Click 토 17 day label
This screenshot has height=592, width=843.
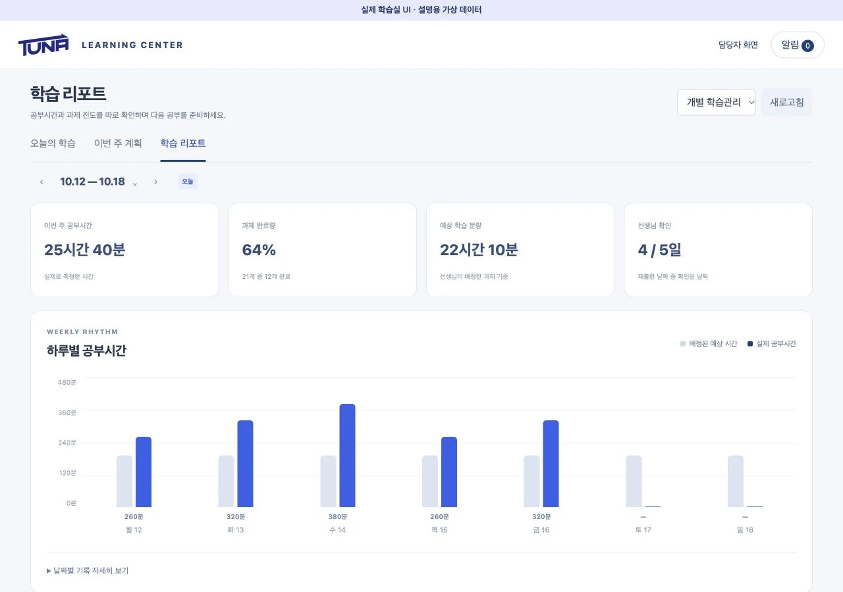coord(643,530)
